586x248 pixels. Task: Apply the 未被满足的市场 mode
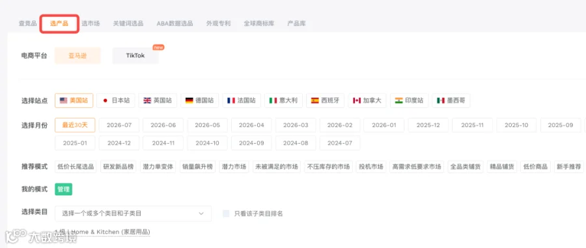(x=277, y=167)
